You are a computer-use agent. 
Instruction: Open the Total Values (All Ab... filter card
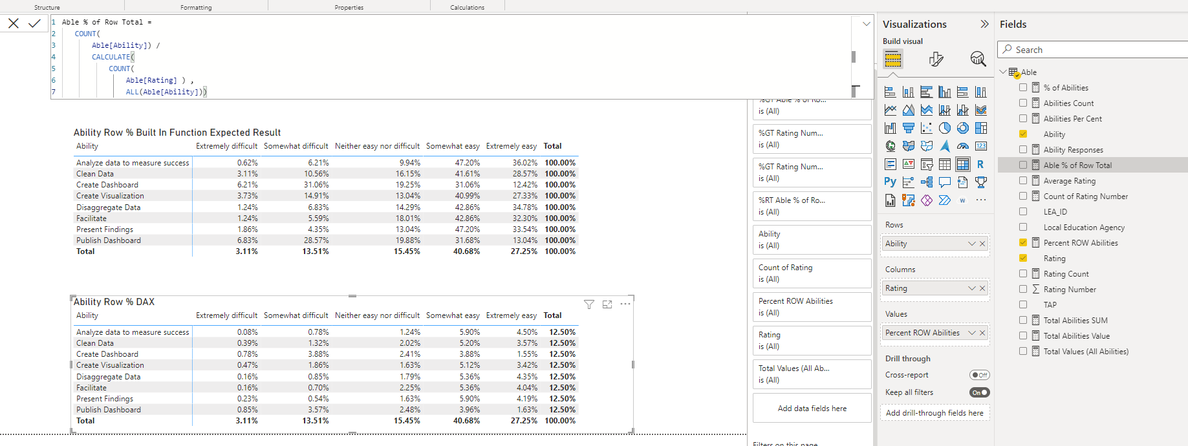(x=812, y=374)
